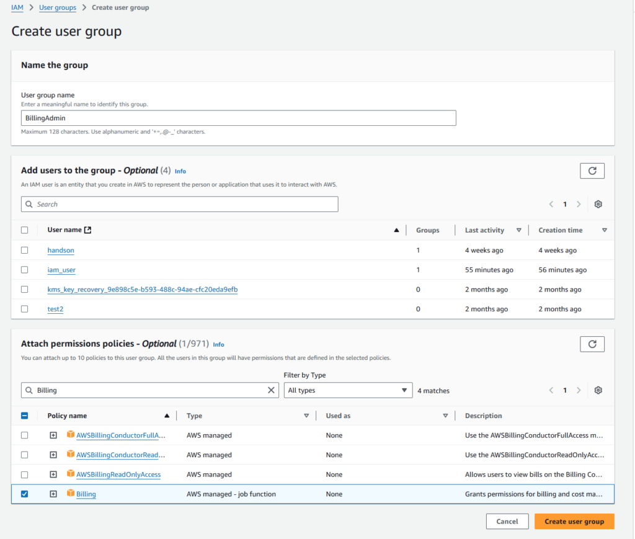This screenshot has height=539, width=635.
Task: Sort users by Creation time
Action: tap(561, 230)
